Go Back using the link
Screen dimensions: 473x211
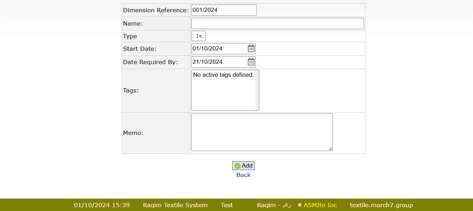244,175
